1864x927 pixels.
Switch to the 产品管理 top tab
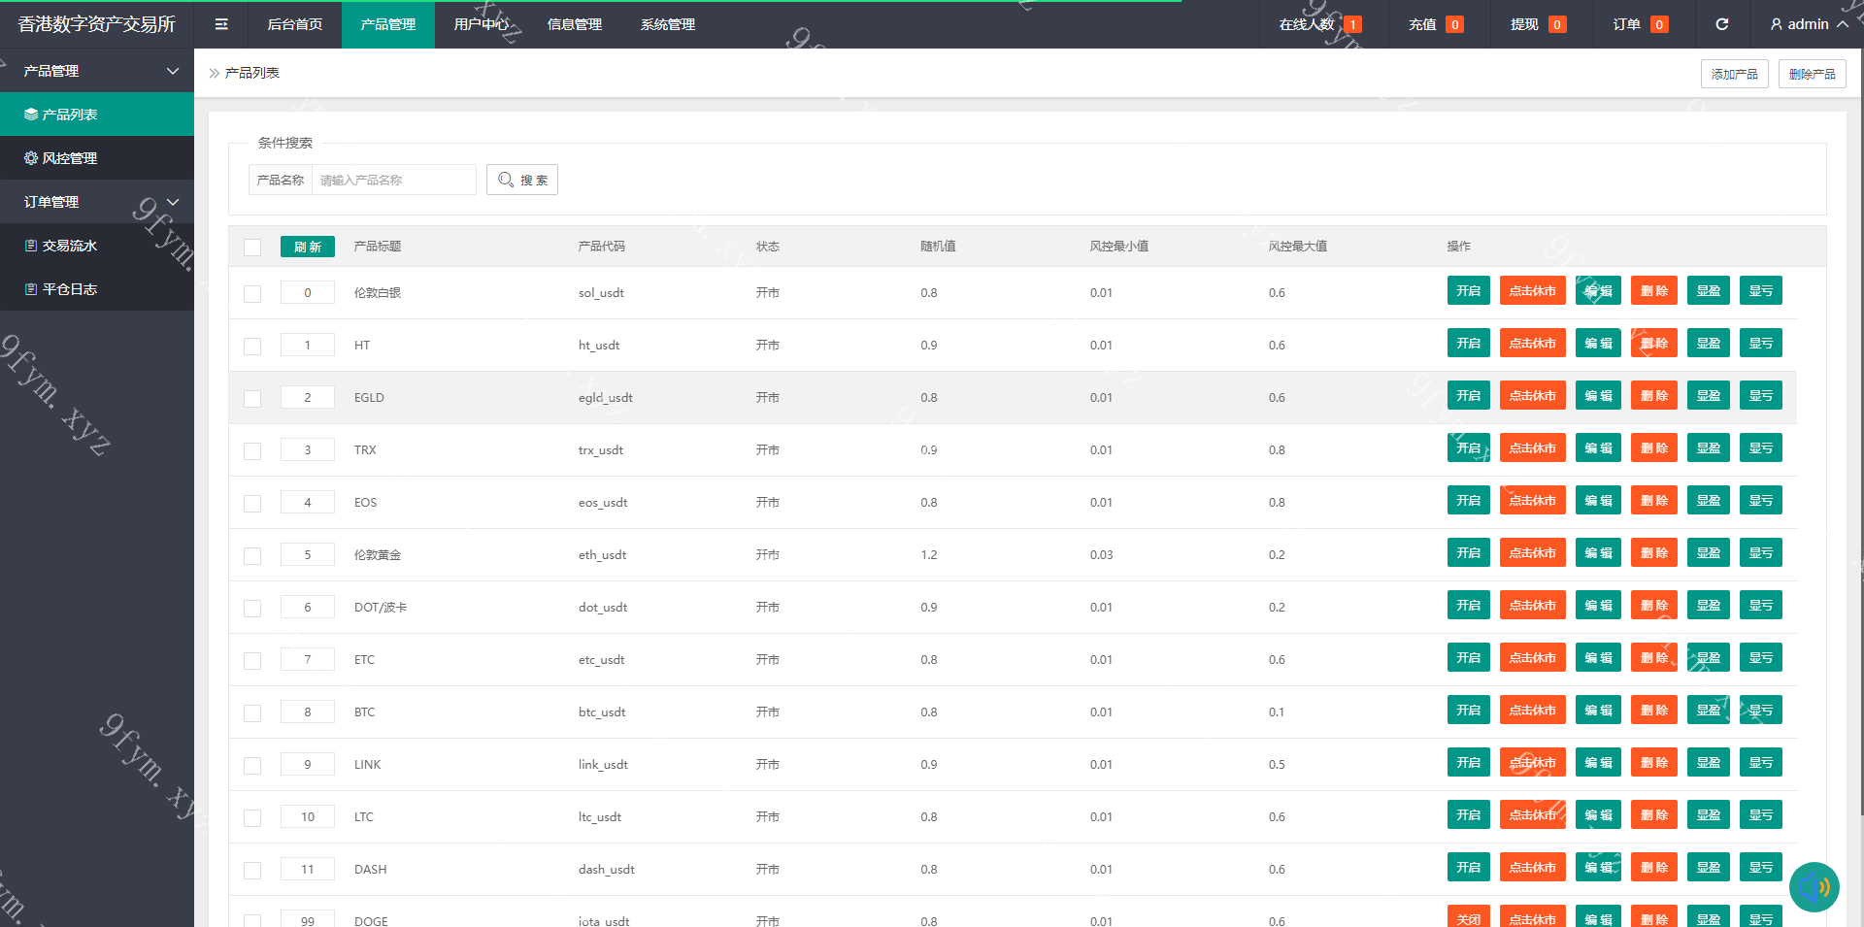388,24
